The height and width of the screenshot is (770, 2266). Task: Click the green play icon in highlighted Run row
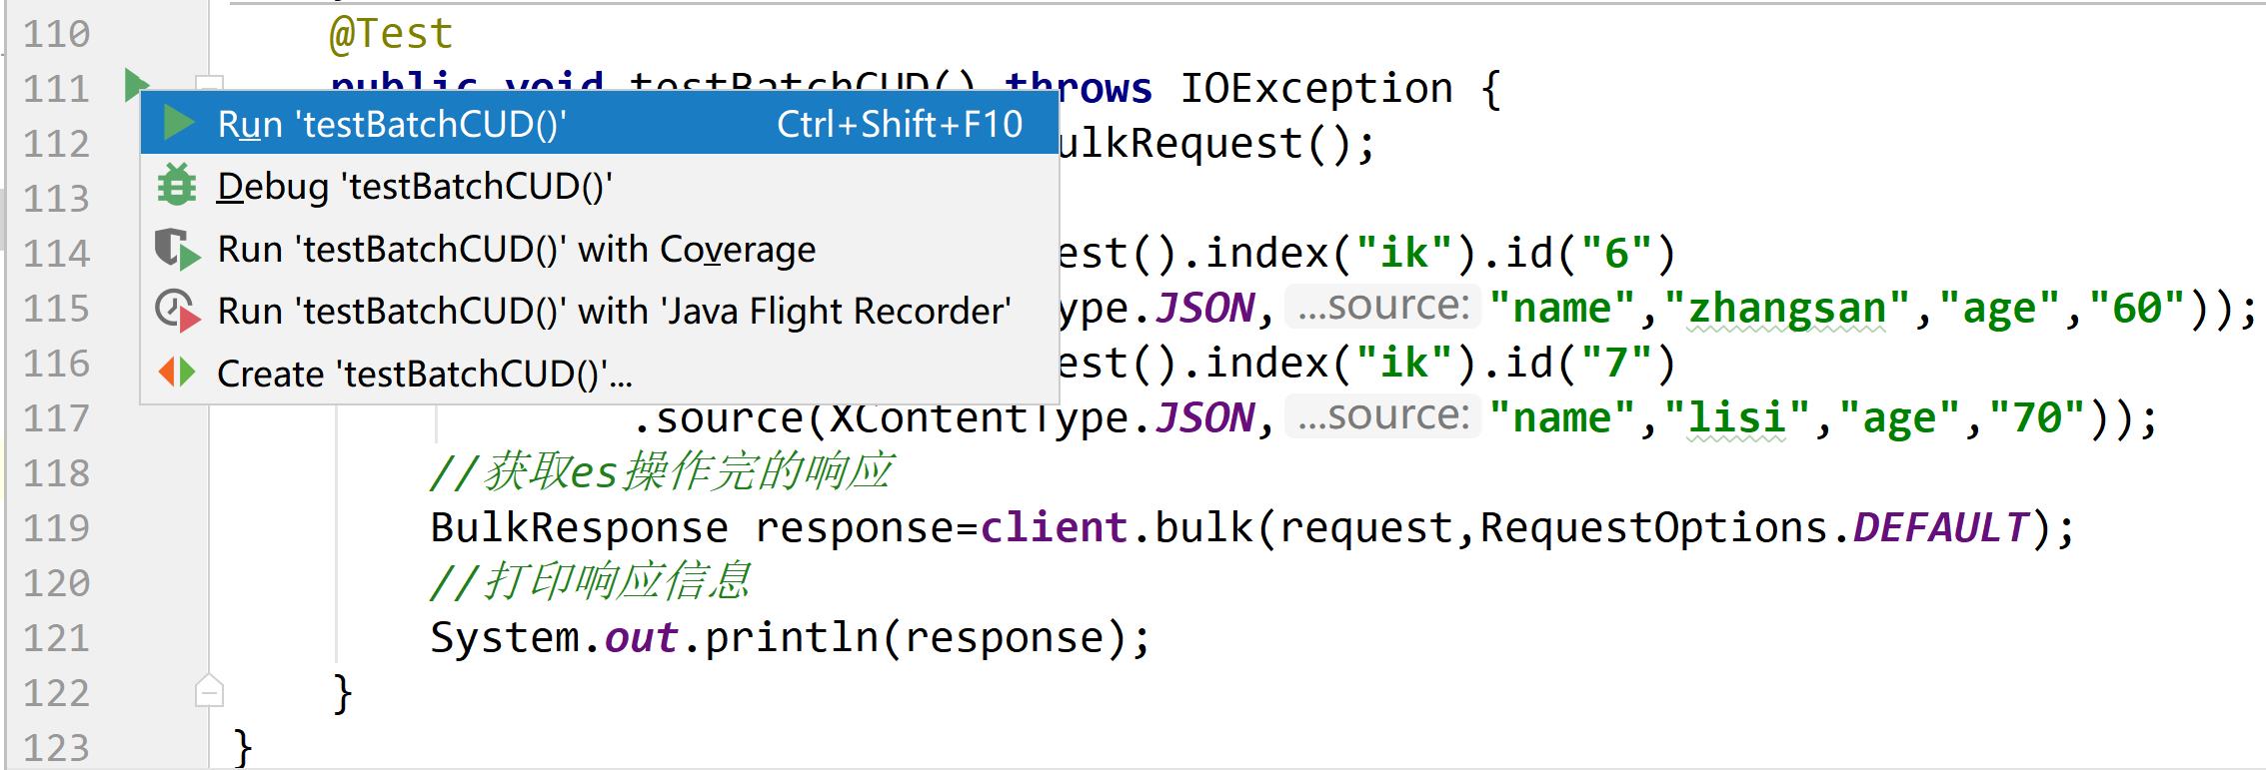pos(178,124)
